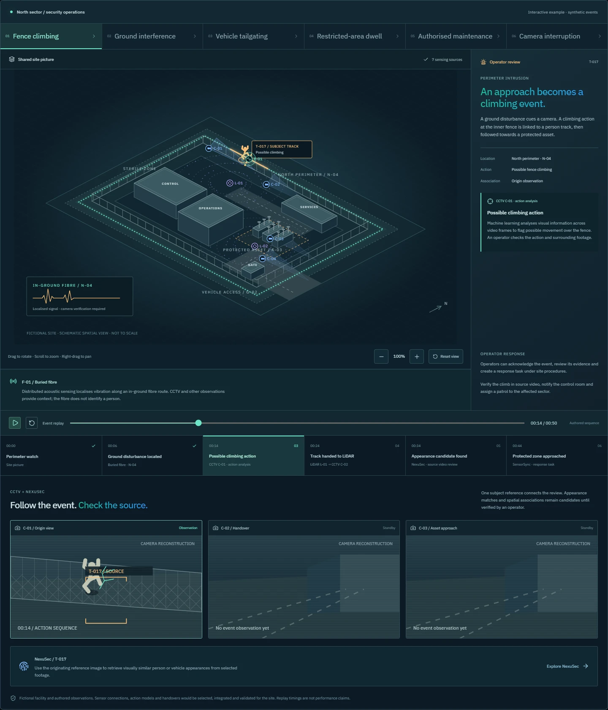608x710 pixels.
Task: Select the C-04 camera marker on map
Action: pyautogui.click(x=262, y=259)
